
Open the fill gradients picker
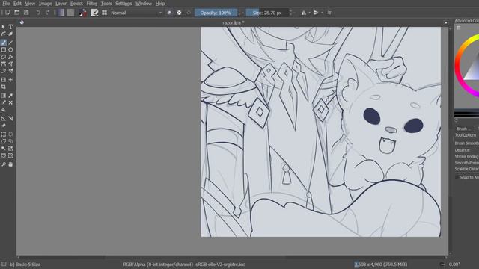(x=61, y=13)
